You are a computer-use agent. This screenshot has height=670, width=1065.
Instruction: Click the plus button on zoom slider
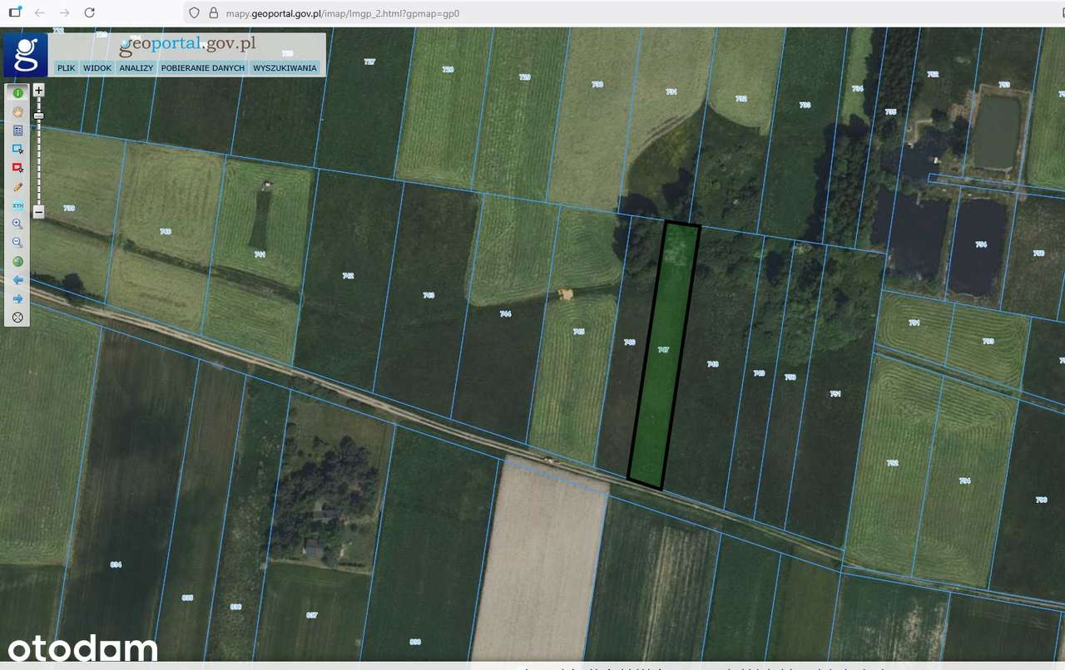click(39, 90)
